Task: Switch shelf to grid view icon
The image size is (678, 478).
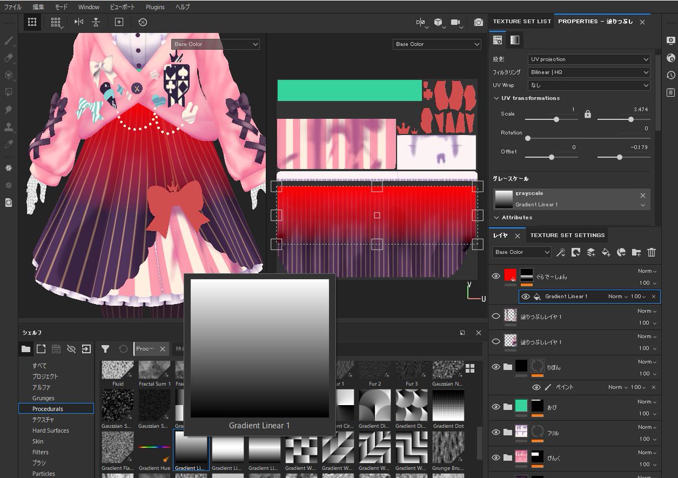Action: tap(470, 368)
